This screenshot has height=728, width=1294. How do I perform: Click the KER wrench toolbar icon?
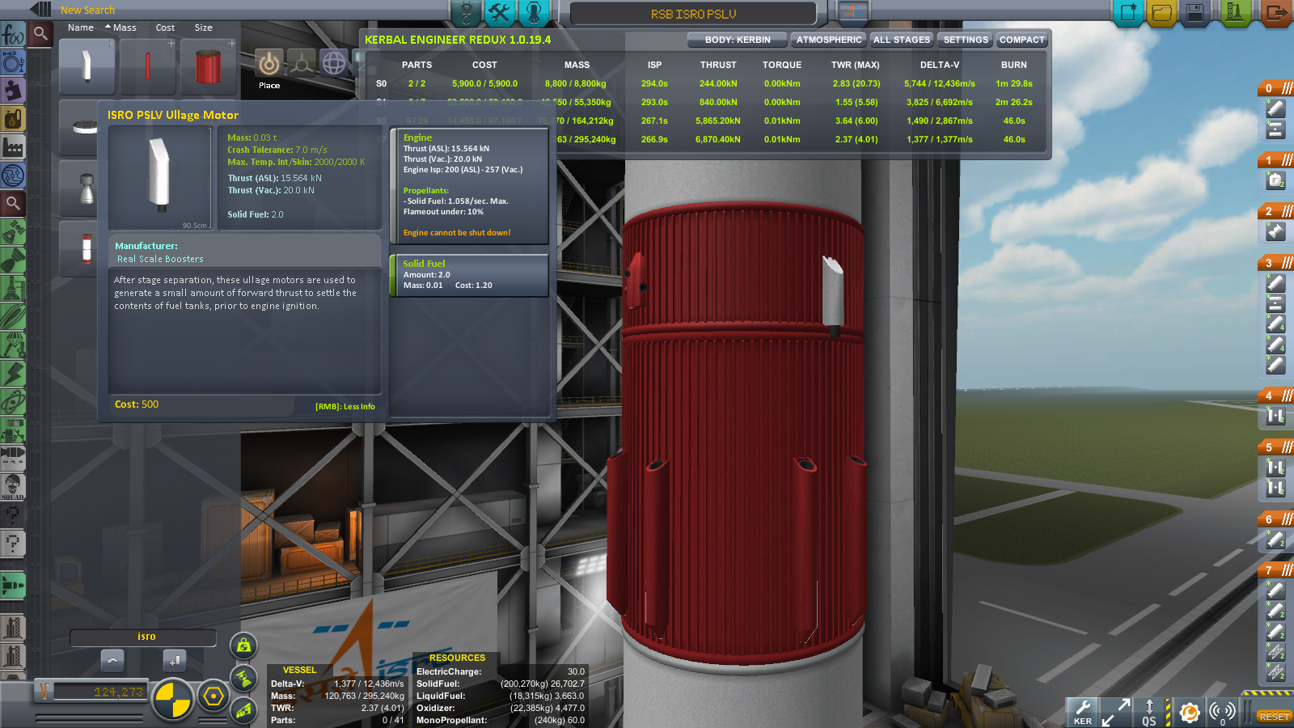pos(1083,712)
